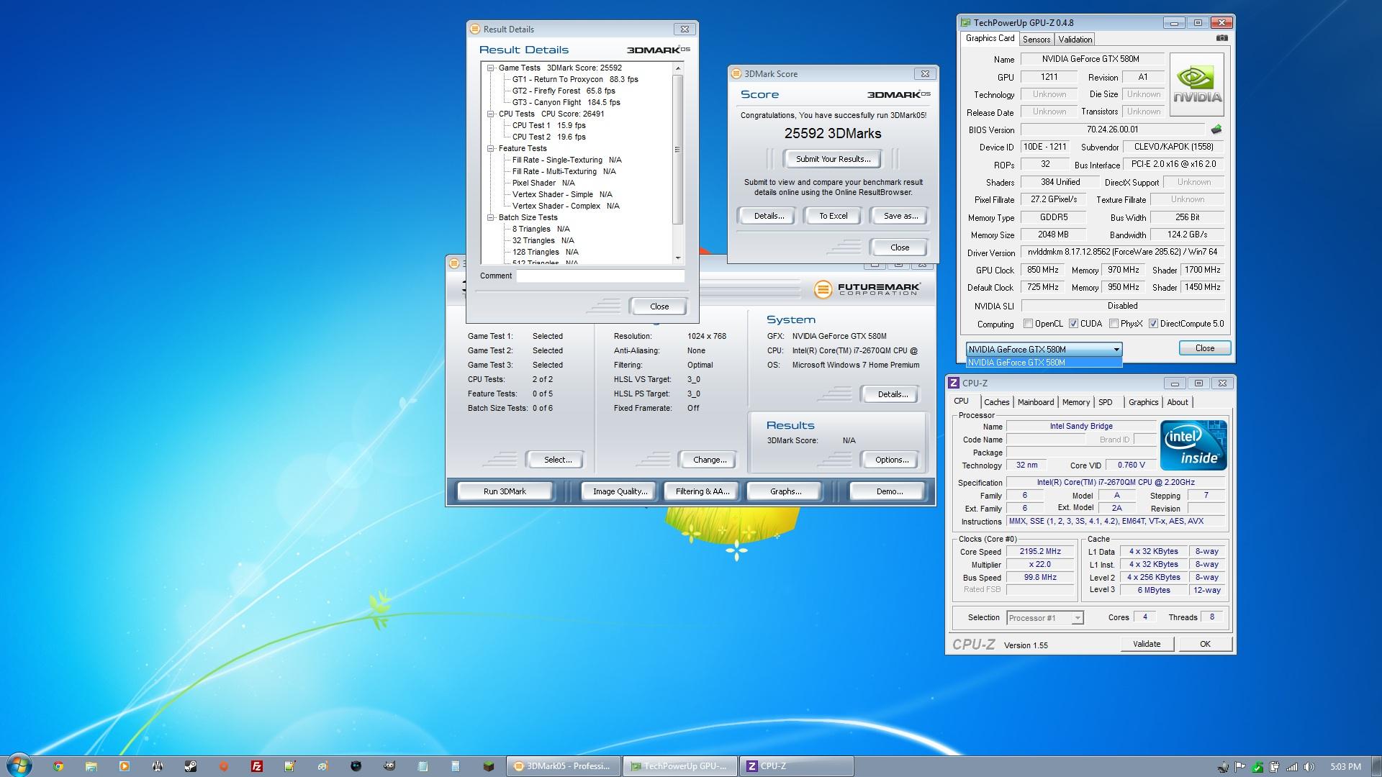Open the Notepad++ taskbar icon
The height and width of the screenshot is (777, 1382).
tap(290, 766)
